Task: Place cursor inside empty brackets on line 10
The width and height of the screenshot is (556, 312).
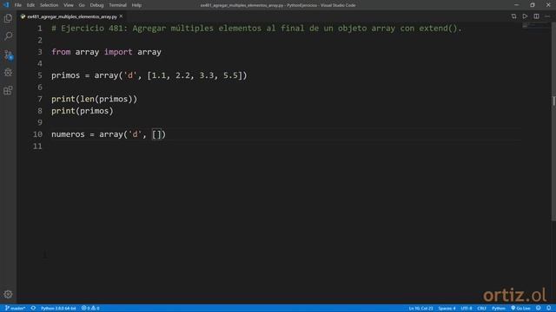Action: coord(156,134)
